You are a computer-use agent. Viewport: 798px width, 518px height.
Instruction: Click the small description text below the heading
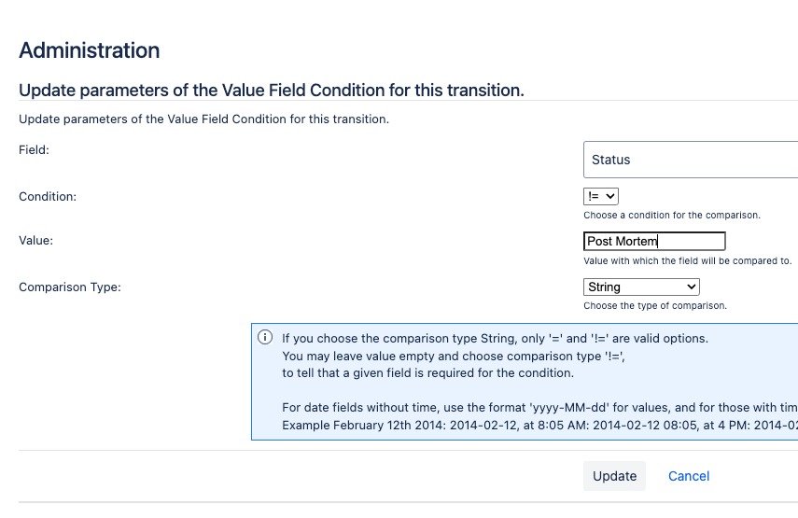click(204, 119)
